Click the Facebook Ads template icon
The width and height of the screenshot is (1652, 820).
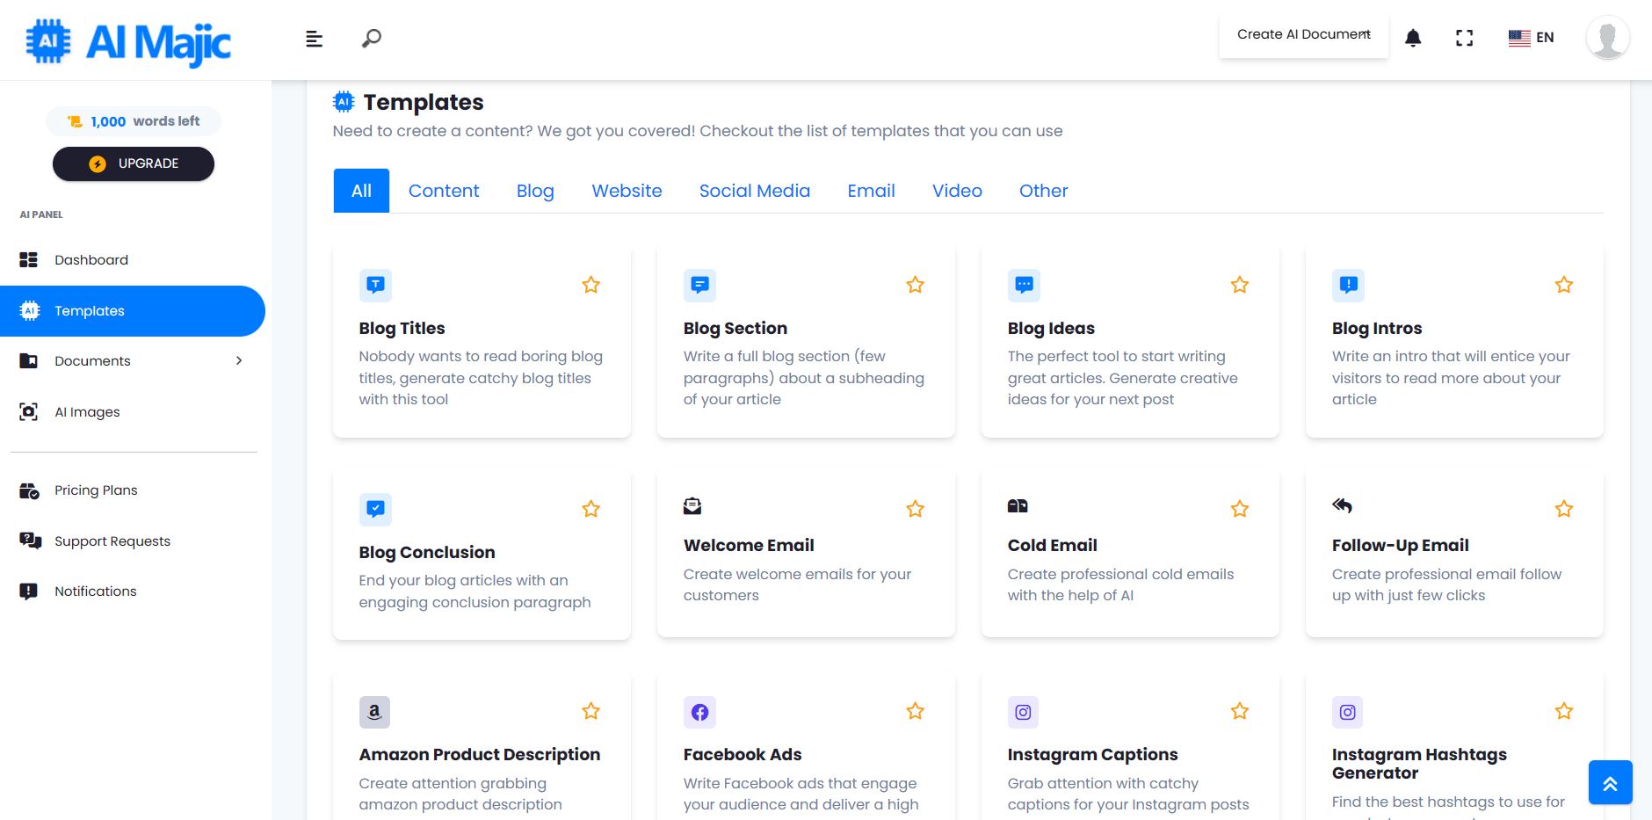(x=699, y=712)
